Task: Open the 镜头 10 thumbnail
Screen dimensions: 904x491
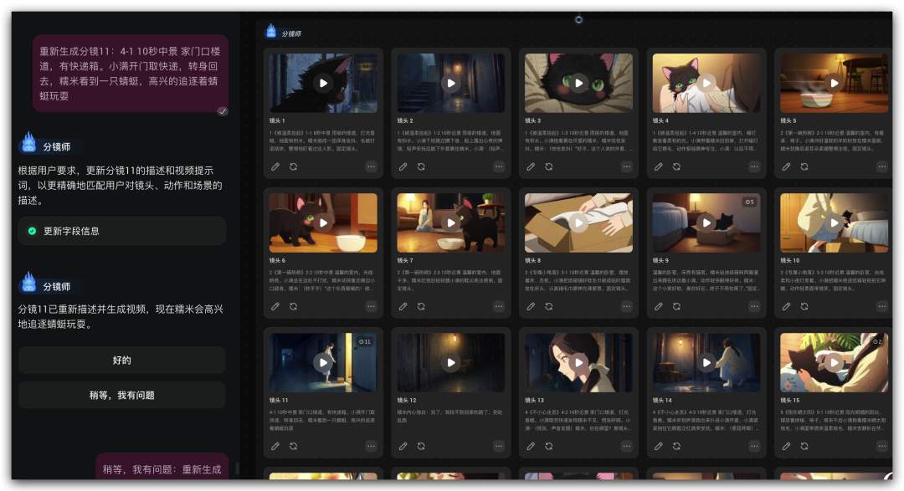Action: (834, 222)
